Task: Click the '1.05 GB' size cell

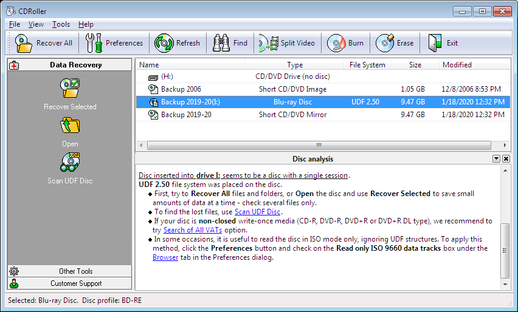Action: point(413,89)
